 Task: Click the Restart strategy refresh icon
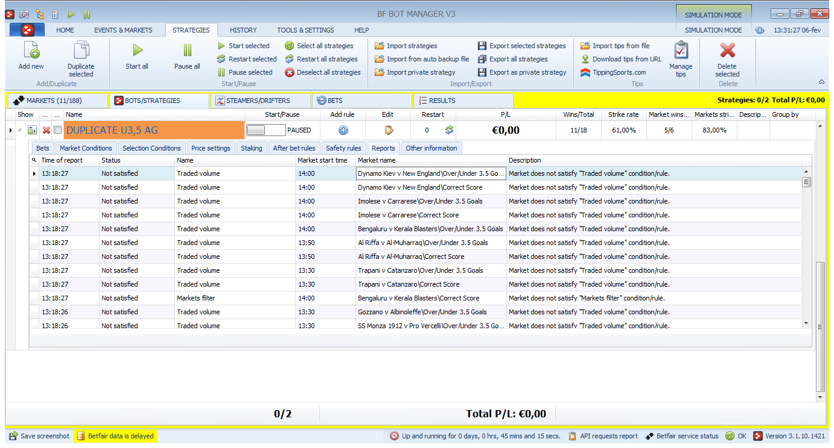448,130
